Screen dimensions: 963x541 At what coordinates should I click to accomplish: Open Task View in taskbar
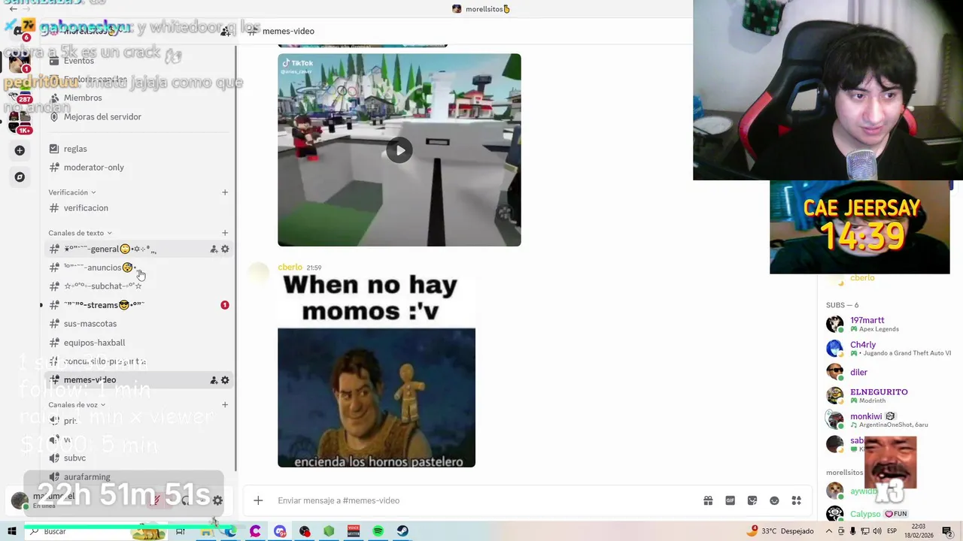click(x=181, y=531)
